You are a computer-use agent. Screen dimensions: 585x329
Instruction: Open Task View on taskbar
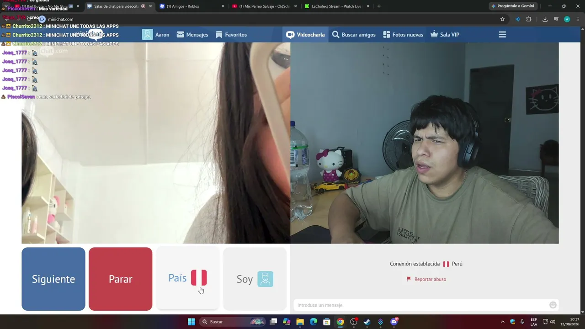(x=273, y=322)
